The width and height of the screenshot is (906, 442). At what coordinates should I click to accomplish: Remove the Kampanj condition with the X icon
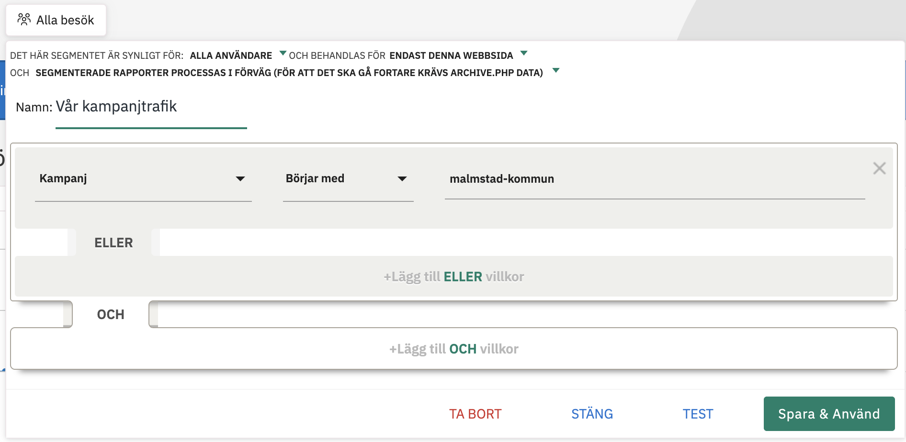[x=879, y=168]
